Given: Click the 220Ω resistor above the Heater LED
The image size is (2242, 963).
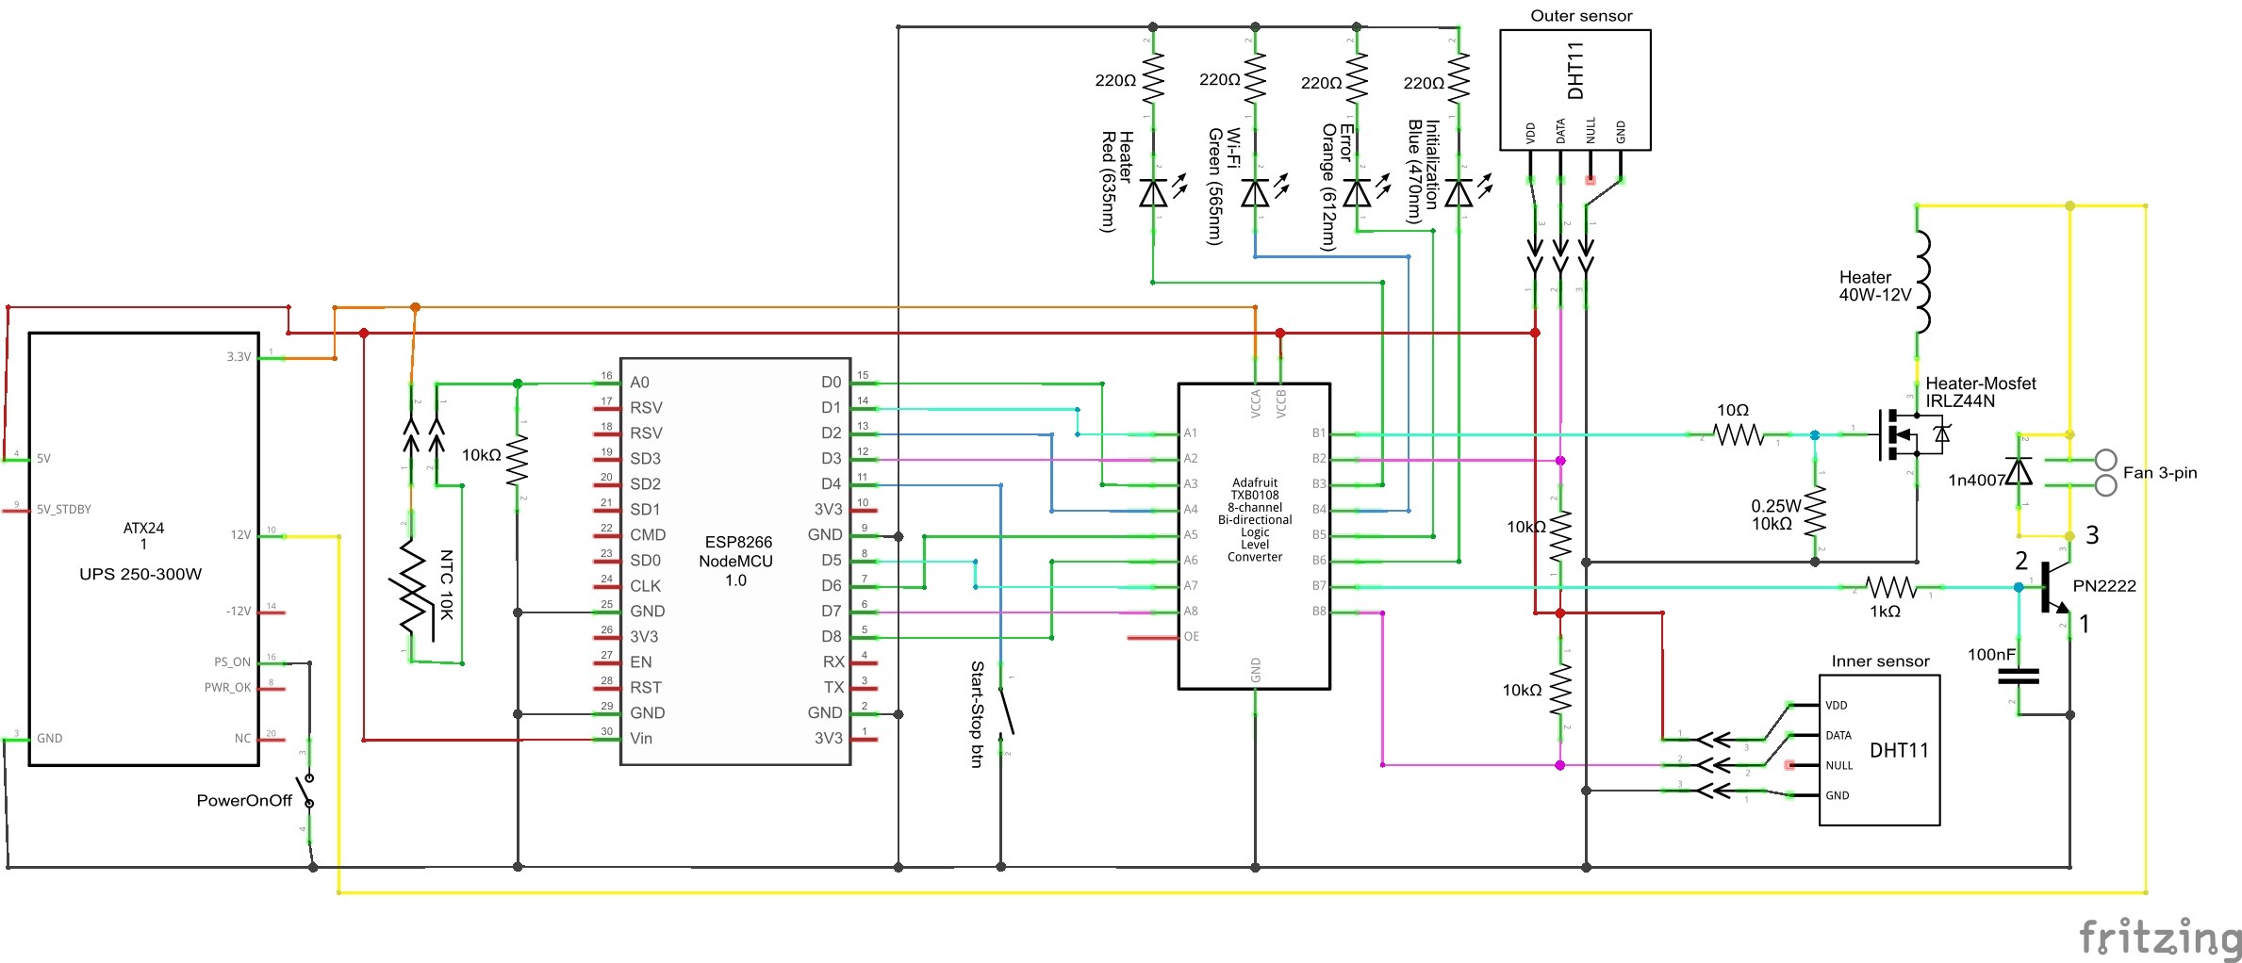Looking at the screenshot, I should tap(1153, 78).
